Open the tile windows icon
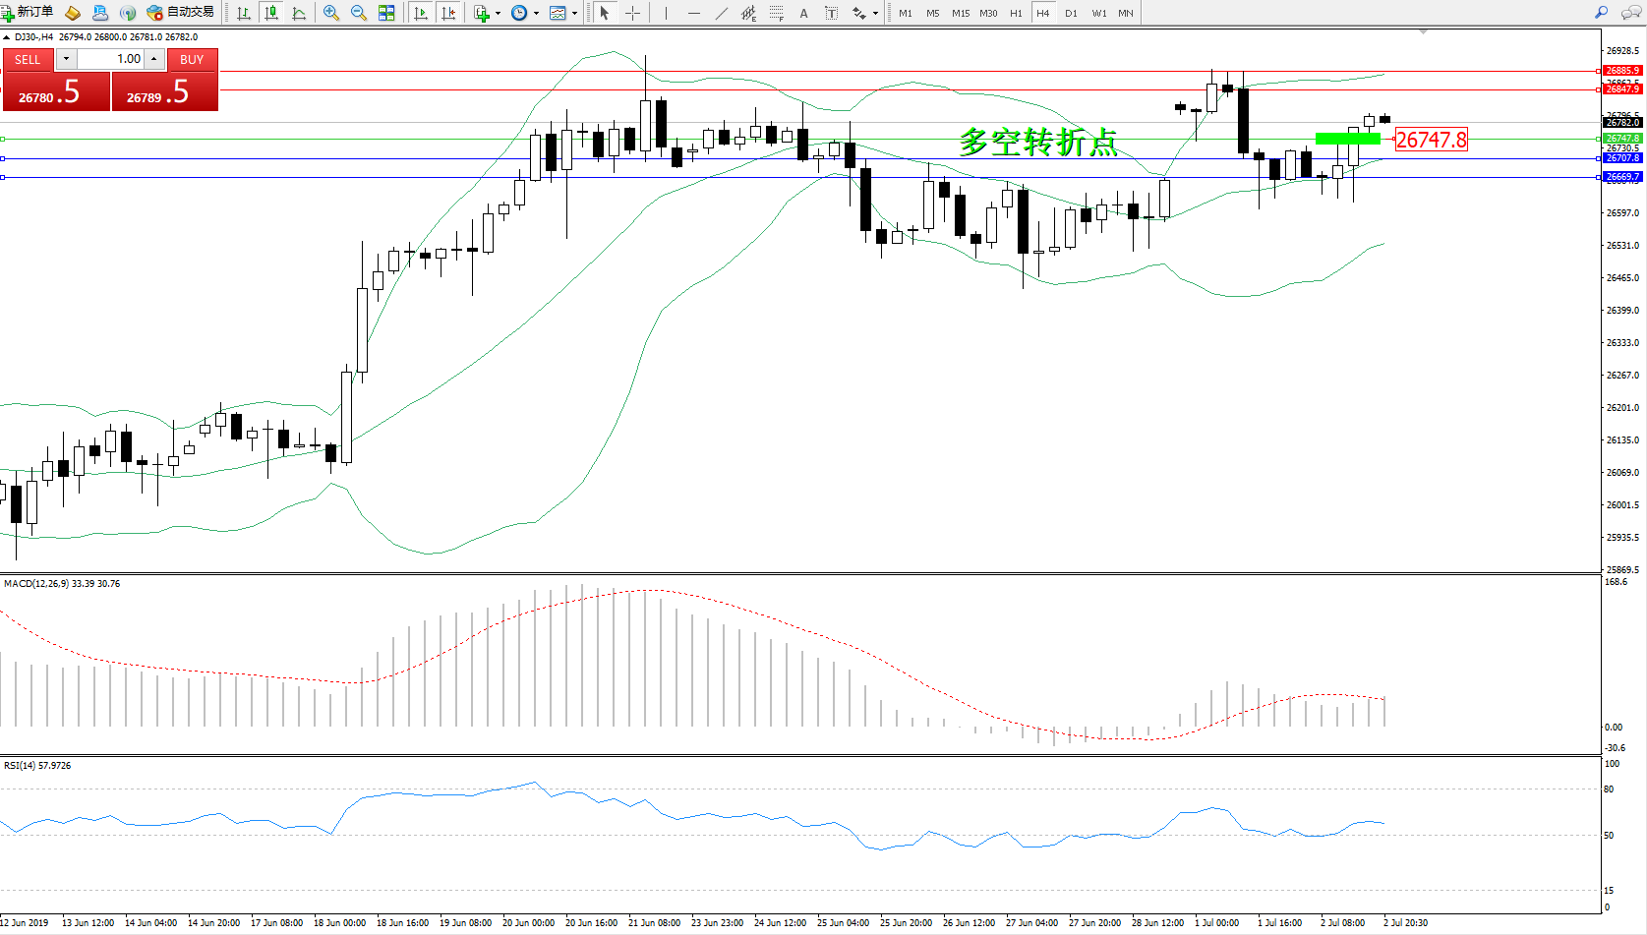 386,13
